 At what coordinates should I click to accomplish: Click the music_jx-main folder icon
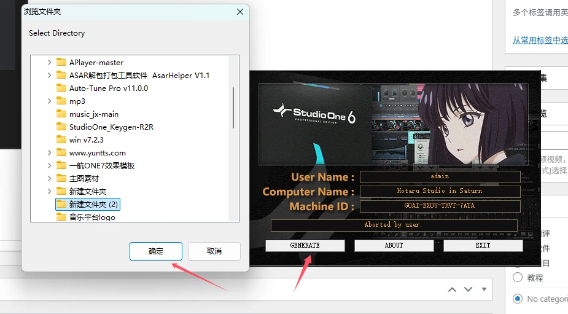tap(61, 114)
